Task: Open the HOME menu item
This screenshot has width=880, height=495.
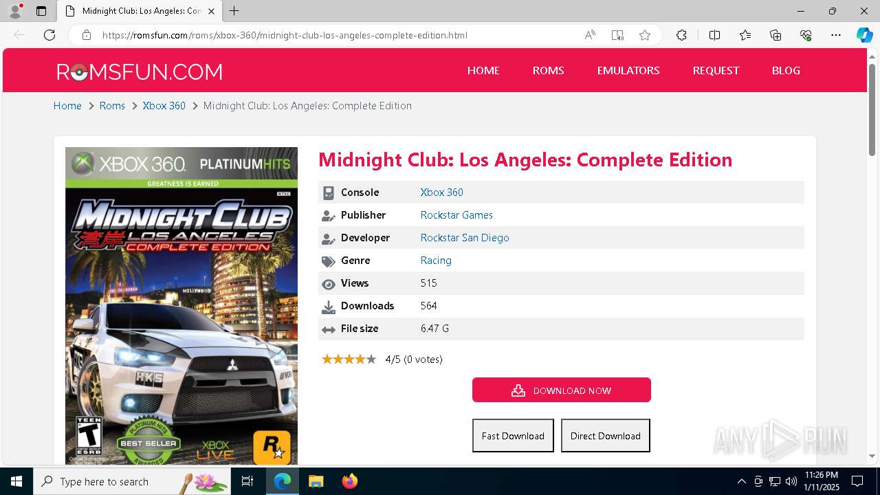Action: pyautogui.click(x=483, y=70)
